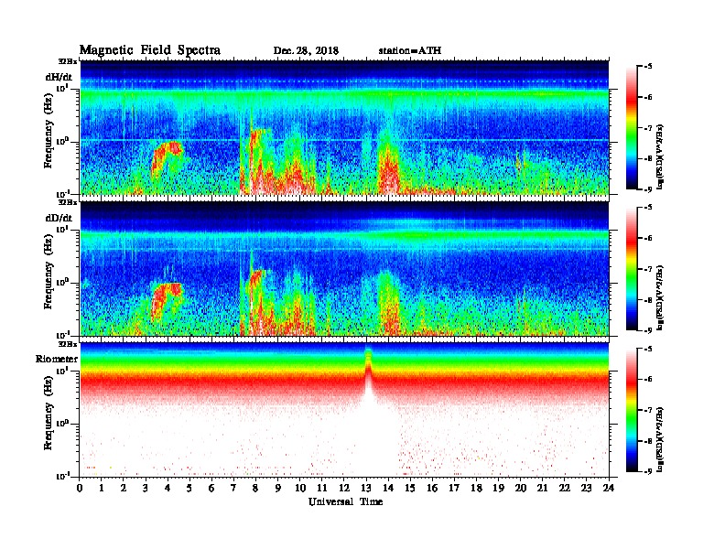
Task: Click the dD/dt panel color bar
Action: tap(632, 268)
